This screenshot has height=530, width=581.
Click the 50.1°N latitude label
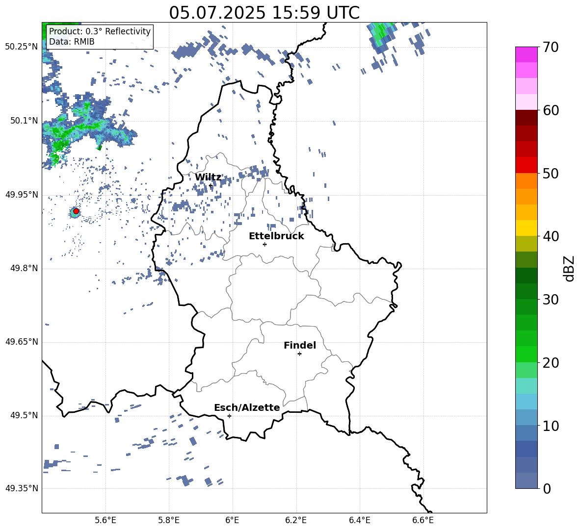click(x=24, y=121)
